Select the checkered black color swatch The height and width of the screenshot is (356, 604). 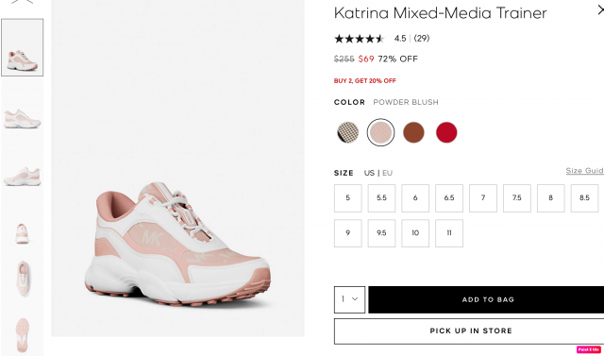click(x=348, y=132)
